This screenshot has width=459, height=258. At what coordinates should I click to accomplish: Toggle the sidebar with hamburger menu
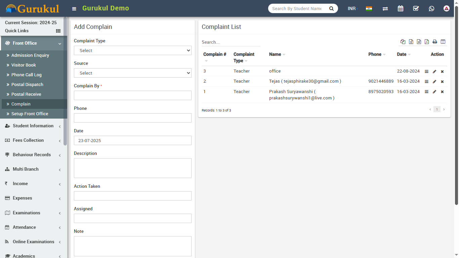tap(74, 9)
